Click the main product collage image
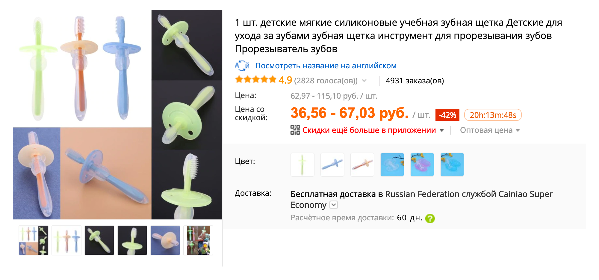Image resolution: width=599 pixels, height=280 pixels. coord(117,115)
